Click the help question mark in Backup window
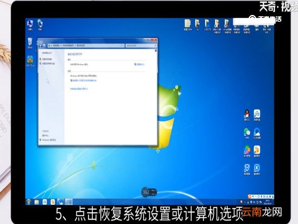The height and width of the screenshot is (224, 298). pyautogui.click(x=156, y=50)
